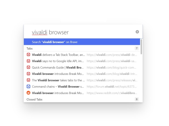
Task: Open tab "Vivaldi delivers a Tab Stack Toolbar"
Action: pyautogui.click(x=82, y=55)
